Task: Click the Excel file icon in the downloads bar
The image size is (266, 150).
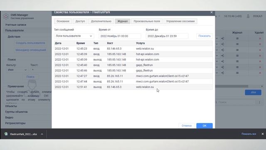Action: coord(6,134)
